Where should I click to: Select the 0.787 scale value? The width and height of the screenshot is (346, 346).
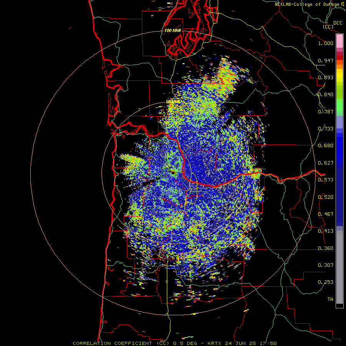pos(326,111)
